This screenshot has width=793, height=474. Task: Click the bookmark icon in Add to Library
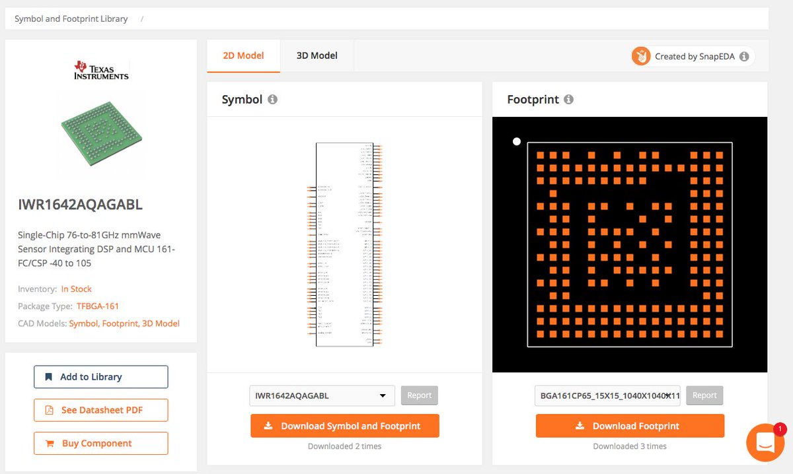point(48,377)
